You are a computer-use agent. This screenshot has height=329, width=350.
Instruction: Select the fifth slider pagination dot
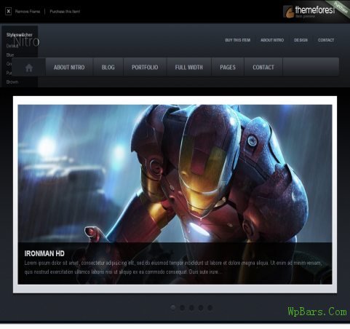[210, 308]
